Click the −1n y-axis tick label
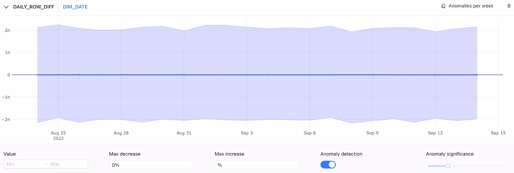Image resolution: width=514 pixels, height=173 pixels. (x=6, y=97)
